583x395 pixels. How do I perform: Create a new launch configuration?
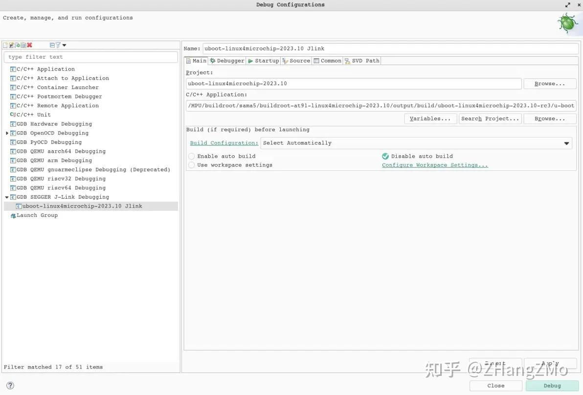(x=5, y=45)
